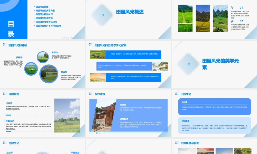Click the 田园风光的特征 slide heading

click(18, 45)
